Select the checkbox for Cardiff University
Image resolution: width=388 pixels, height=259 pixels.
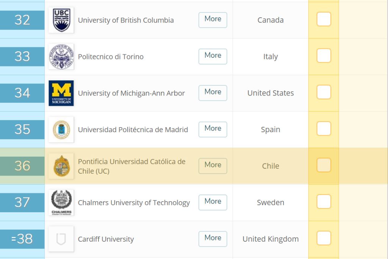[324, 238]
